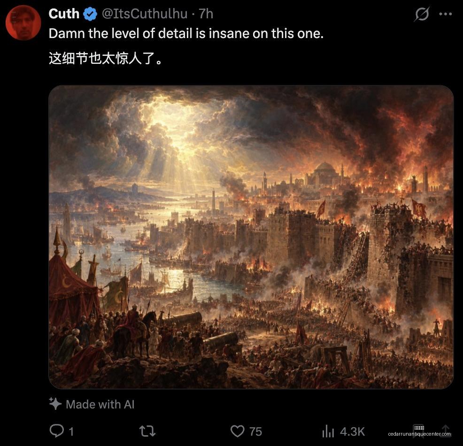Repost using the retweet arrows icon
Image resolution: width=463 pixels, height=446 pixels.
(147, 431)
